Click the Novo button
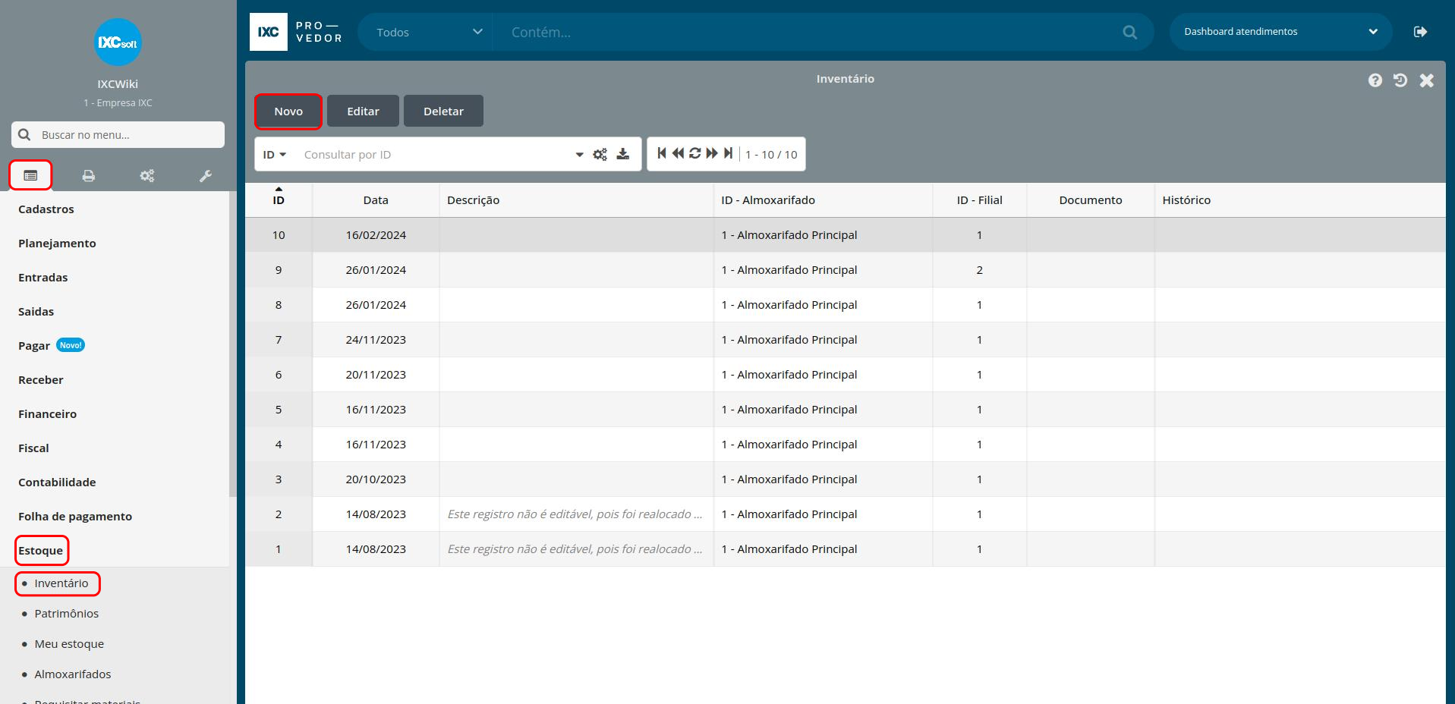 pos(288,111)
